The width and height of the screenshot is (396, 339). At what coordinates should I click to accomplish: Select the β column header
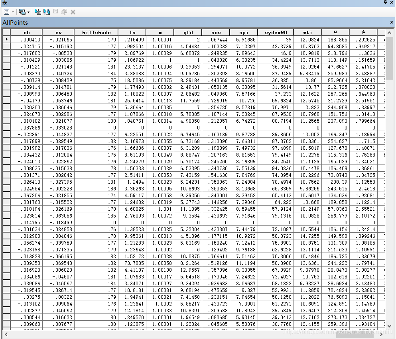point(363,33)
